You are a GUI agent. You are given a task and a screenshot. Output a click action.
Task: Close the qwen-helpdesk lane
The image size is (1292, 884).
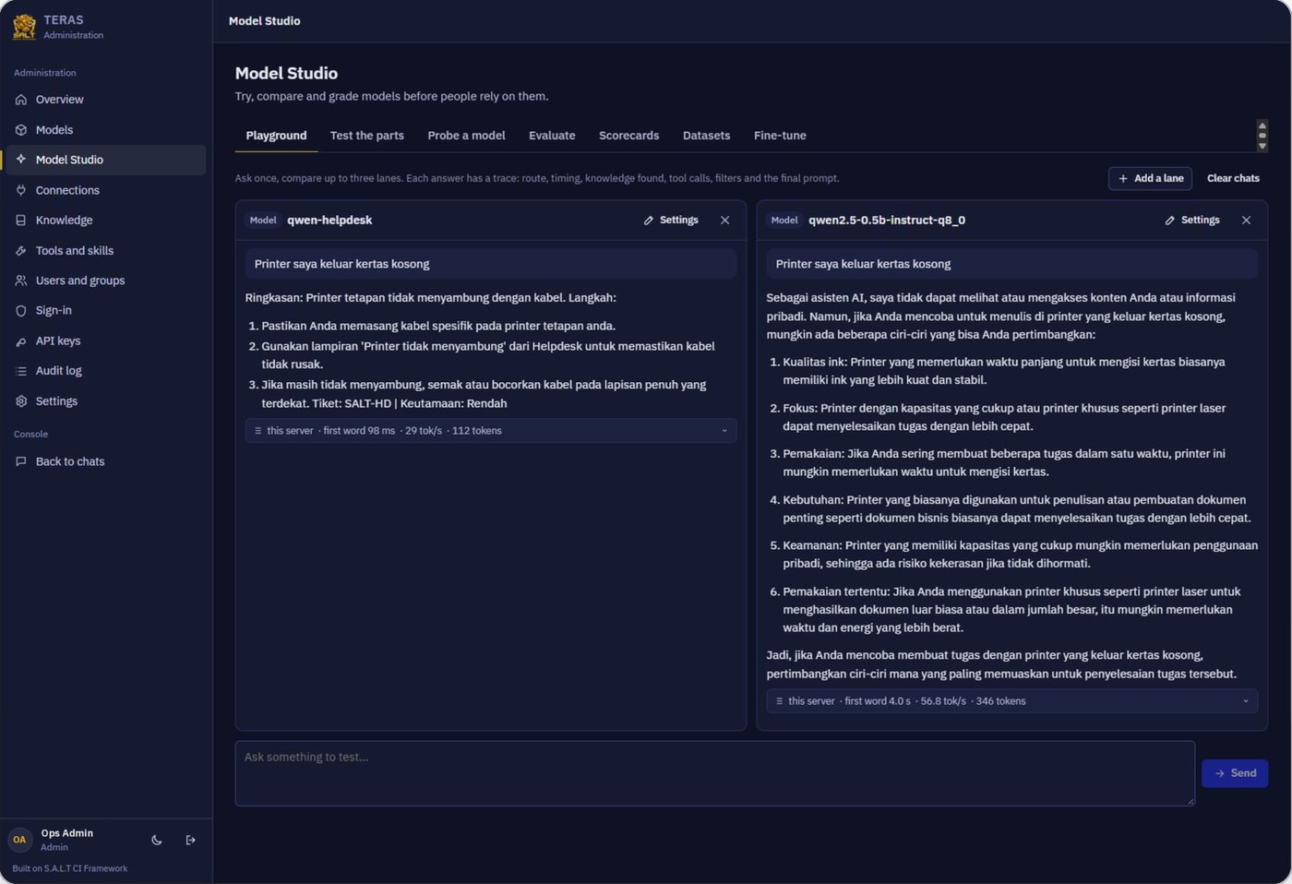(725, 221)
